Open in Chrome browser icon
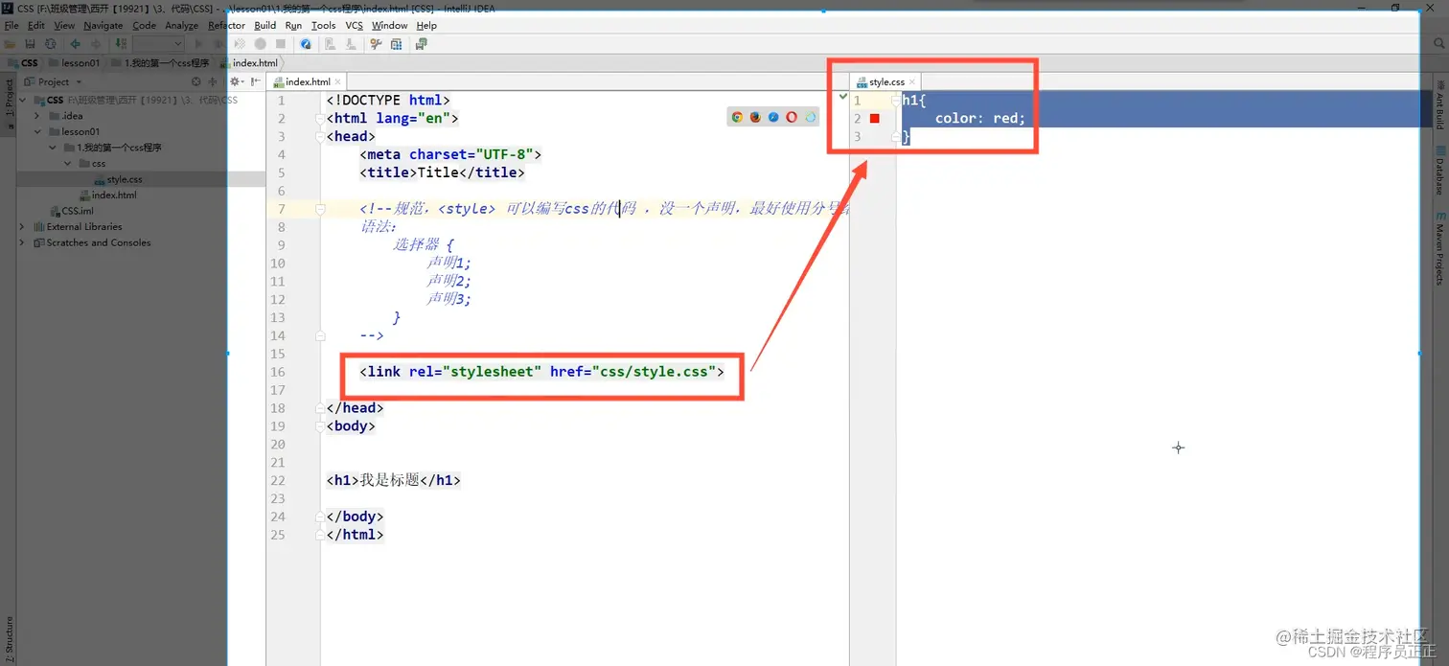1449x666 pixels. pyautogui.click(x=737, y=117)
